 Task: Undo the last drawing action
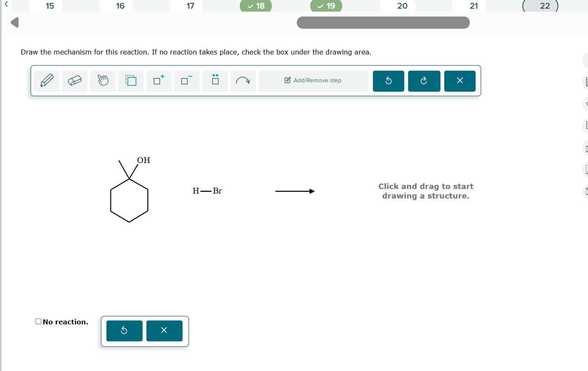[x=389, y=81]
